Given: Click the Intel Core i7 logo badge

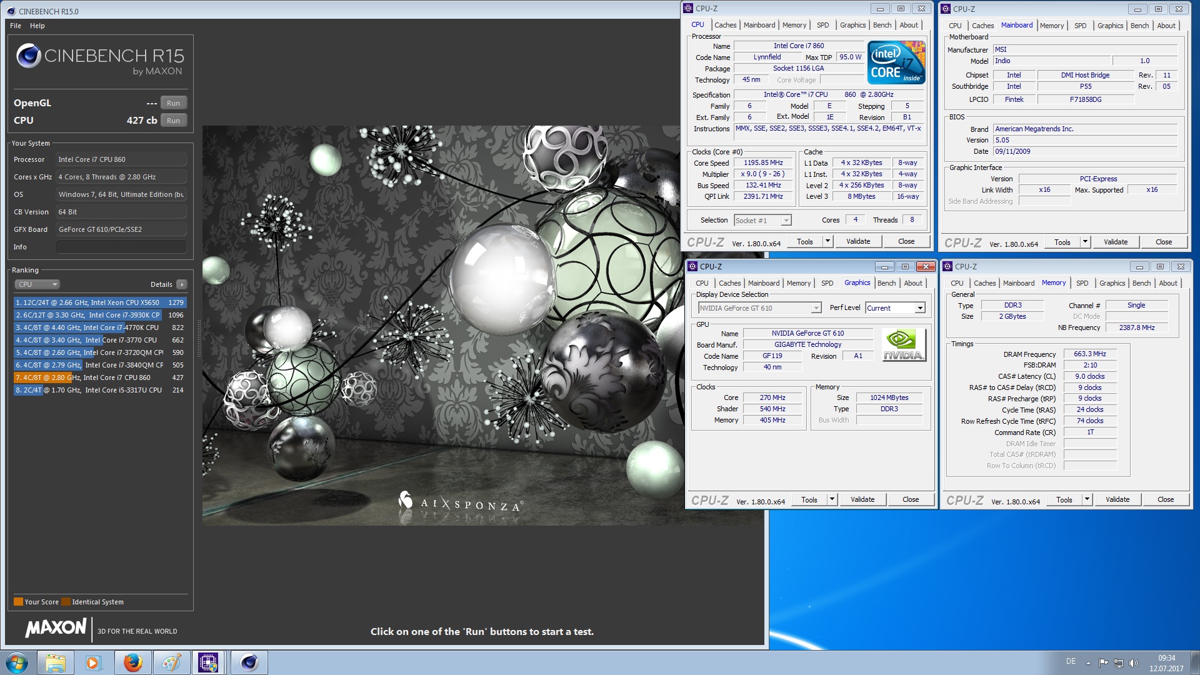Looking at the screenshot, I should [897, 62].
